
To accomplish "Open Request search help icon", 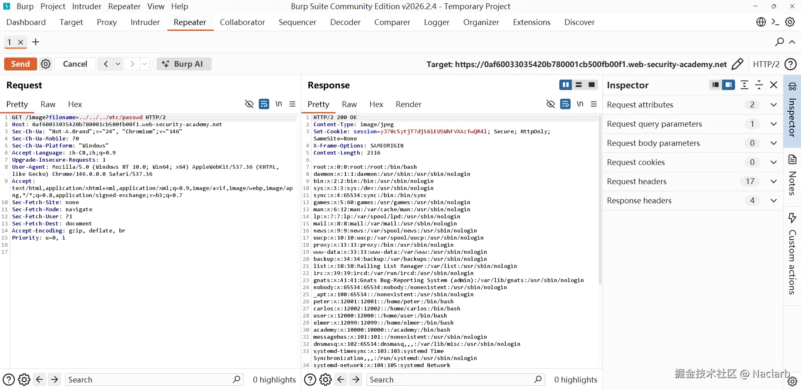I will click(9, 380).
